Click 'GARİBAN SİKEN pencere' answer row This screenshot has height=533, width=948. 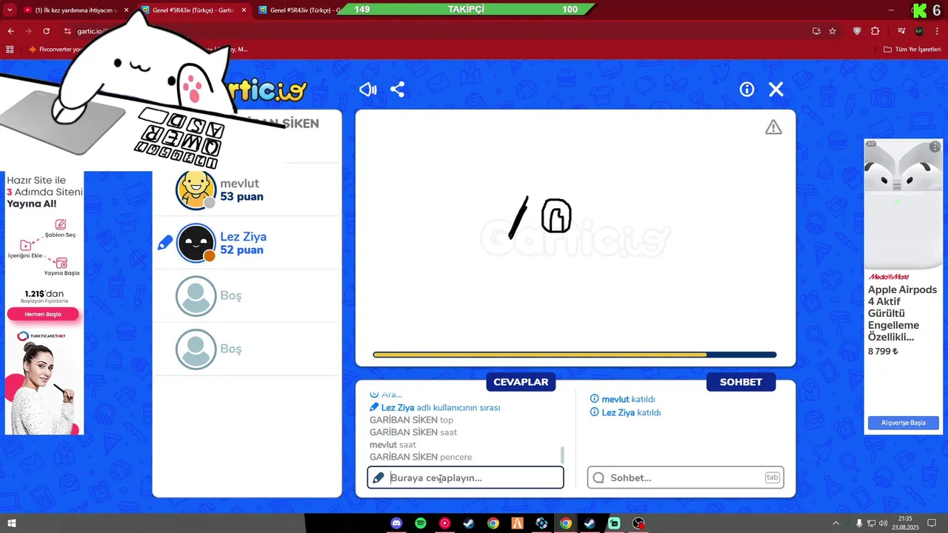pos(421,457)
